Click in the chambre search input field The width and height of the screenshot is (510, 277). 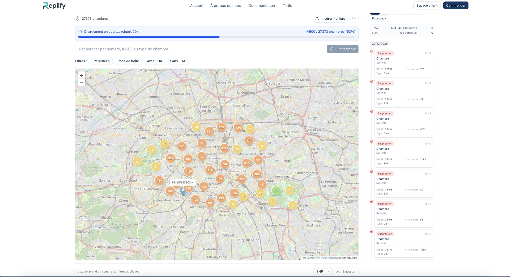tap(200, 49)
